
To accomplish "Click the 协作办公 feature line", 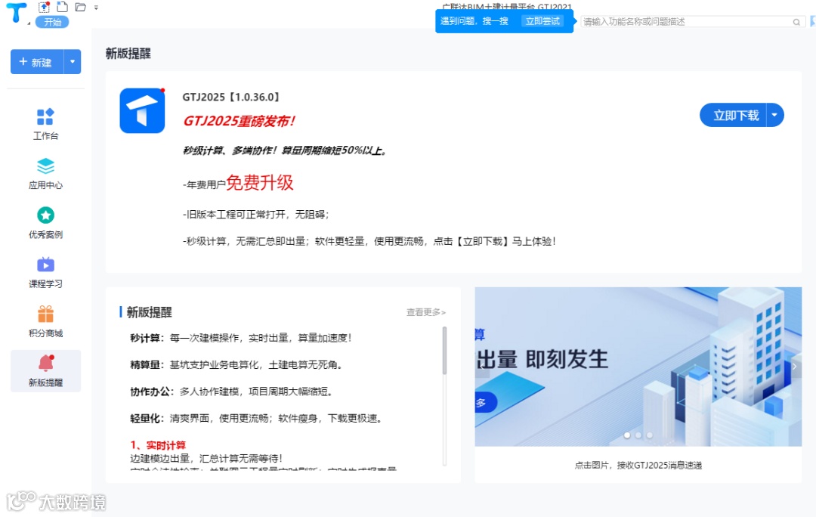I will [x=231, y=392].
